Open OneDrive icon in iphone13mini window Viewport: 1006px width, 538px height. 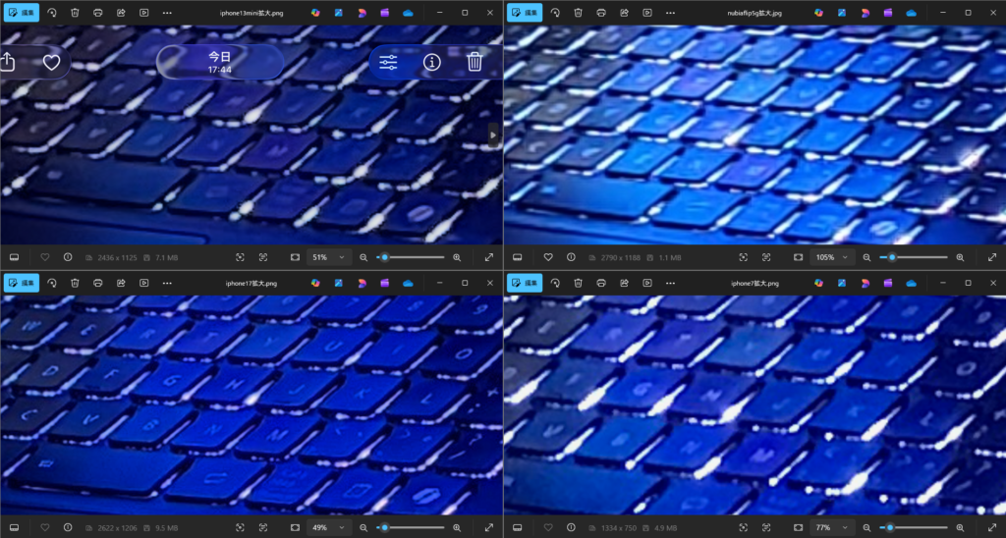click(x=408, y=13)
